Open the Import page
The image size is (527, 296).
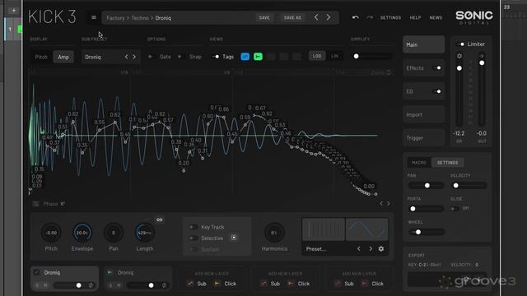tap(423, 114)
